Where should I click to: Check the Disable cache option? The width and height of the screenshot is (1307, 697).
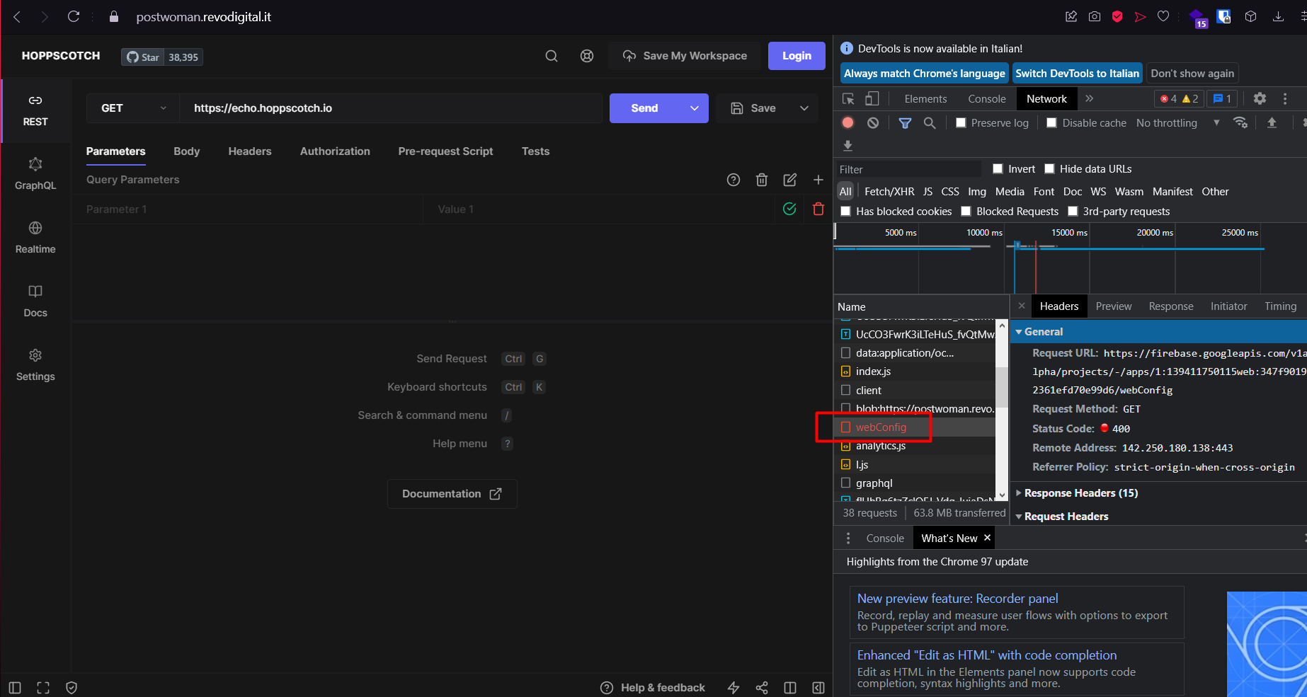(x=1051, y=122)
